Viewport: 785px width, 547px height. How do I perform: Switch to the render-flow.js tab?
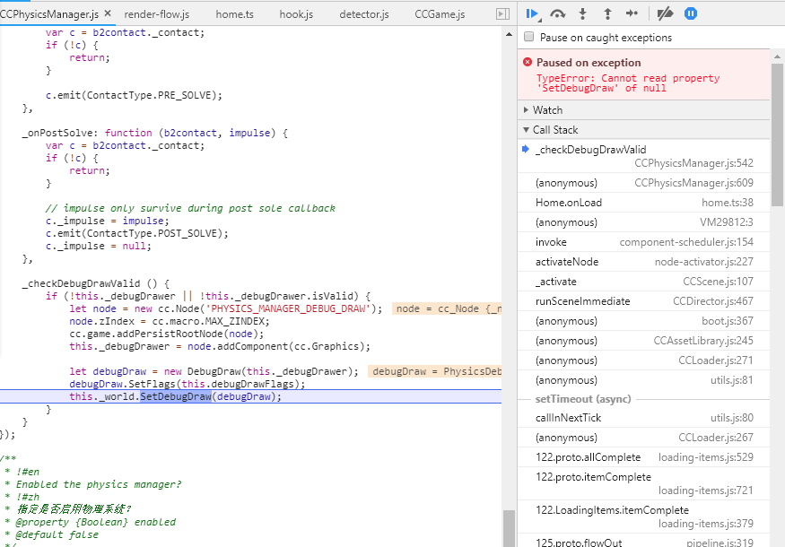pos(156,14)
